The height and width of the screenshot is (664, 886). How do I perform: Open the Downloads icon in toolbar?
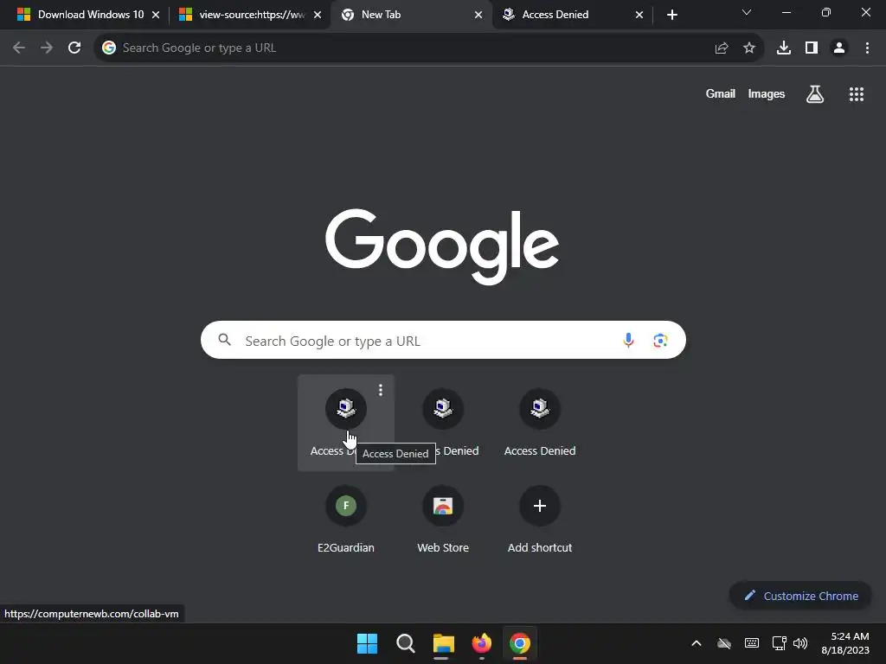pos(784,48)
